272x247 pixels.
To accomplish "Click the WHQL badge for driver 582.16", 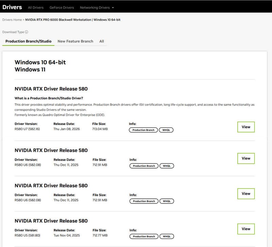I will [166, 130].
